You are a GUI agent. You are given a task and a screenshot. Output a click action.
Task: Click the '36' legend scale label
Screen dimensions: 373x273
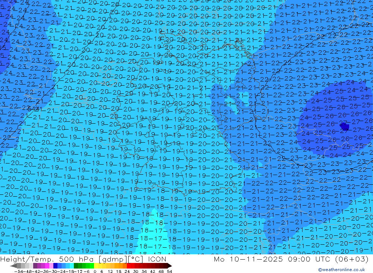coord(144,272)
